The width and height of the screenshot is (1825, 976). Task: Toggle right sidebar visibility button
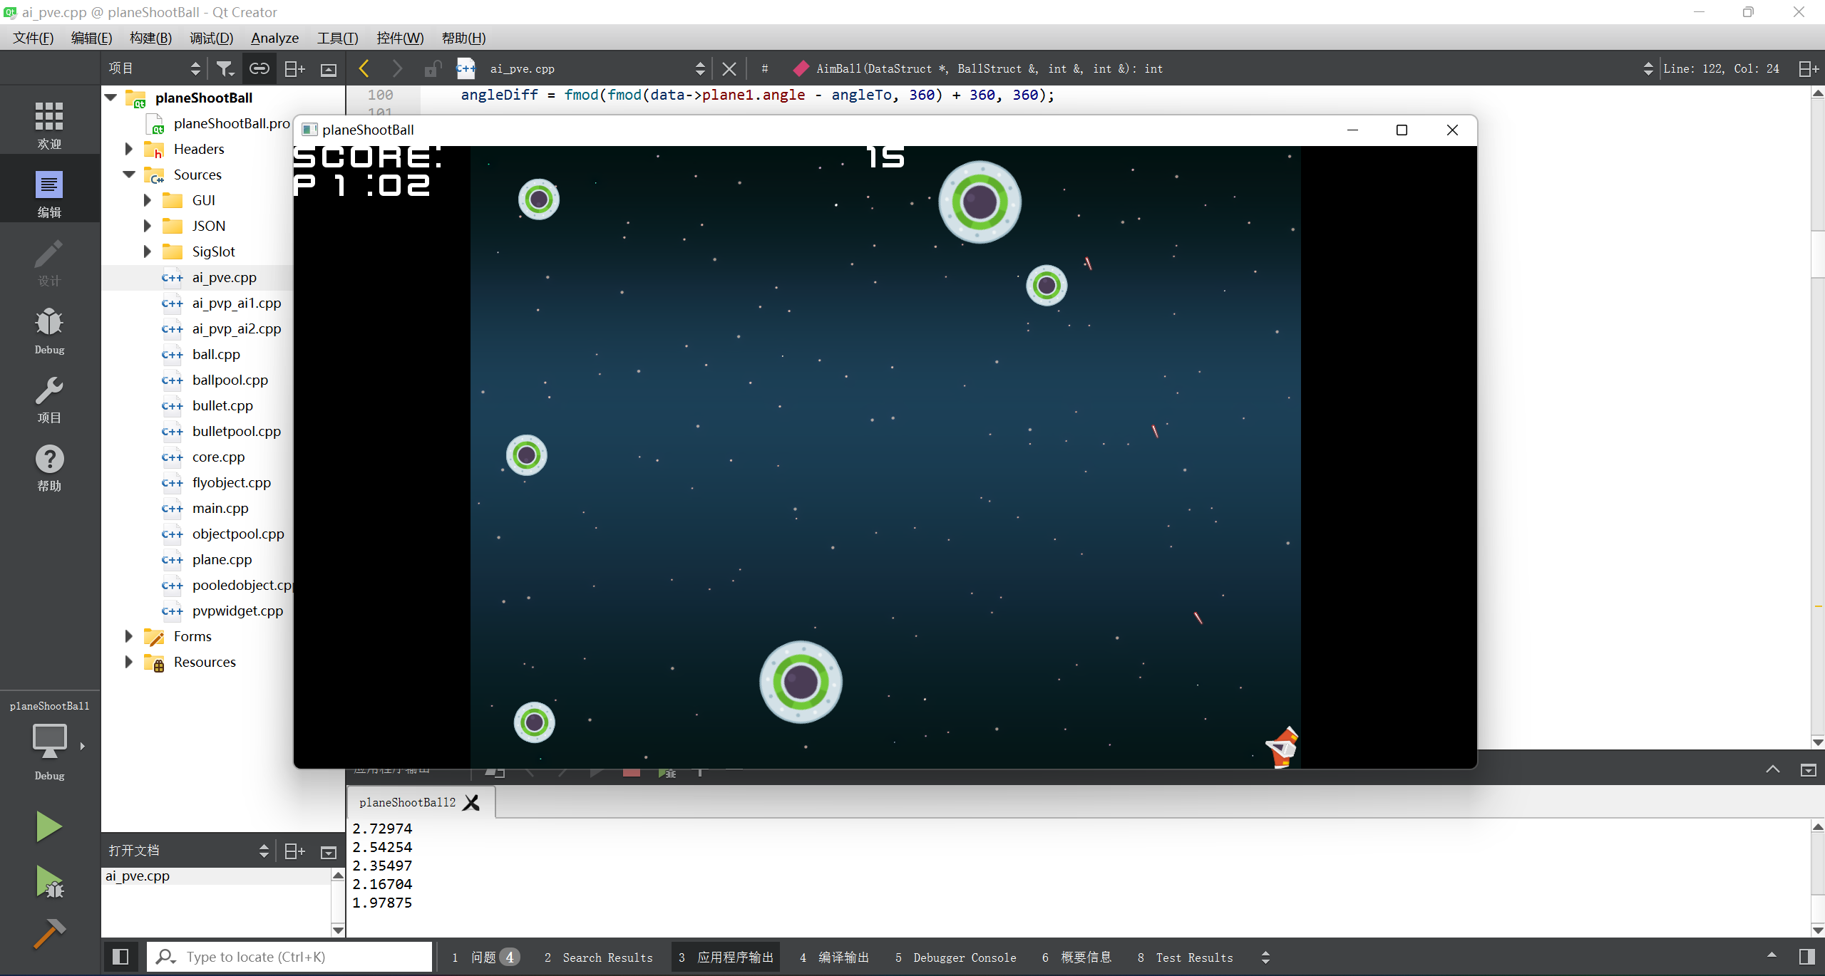(1806, 957)
